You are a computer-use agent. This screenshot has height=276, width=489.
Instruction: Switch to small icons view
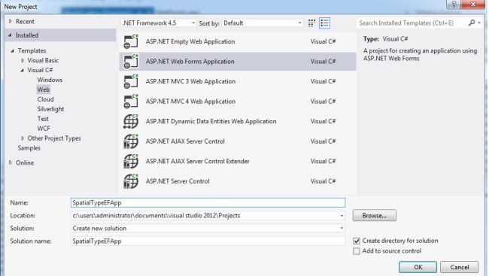point(311,23)
